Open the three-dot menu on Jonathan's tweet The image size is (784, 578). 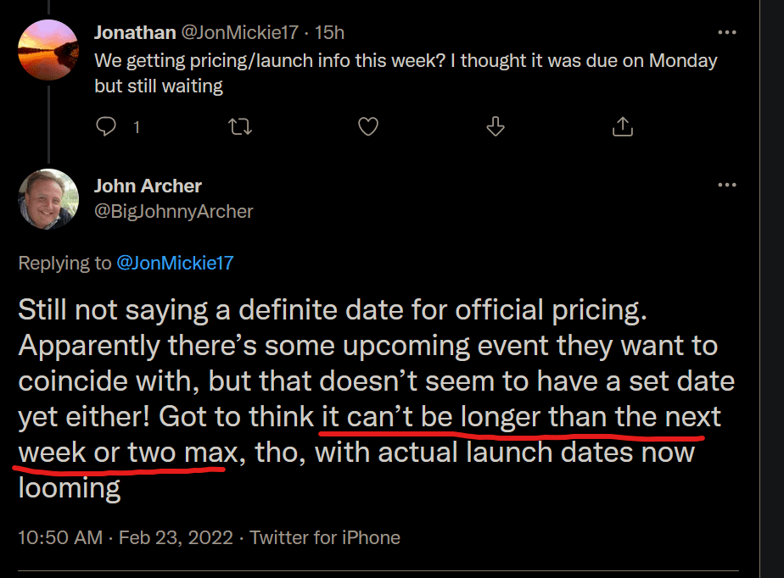pos(727,32)
